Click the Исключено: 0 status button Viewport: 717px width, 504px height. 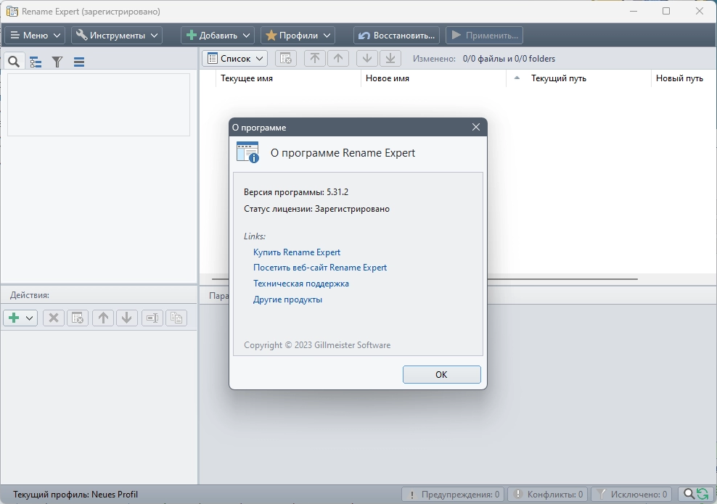pos(631,495)
